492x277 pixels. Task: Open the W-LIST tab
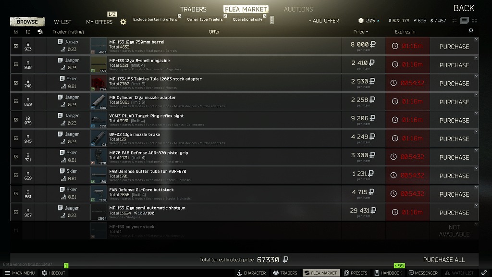click(62, 22)
